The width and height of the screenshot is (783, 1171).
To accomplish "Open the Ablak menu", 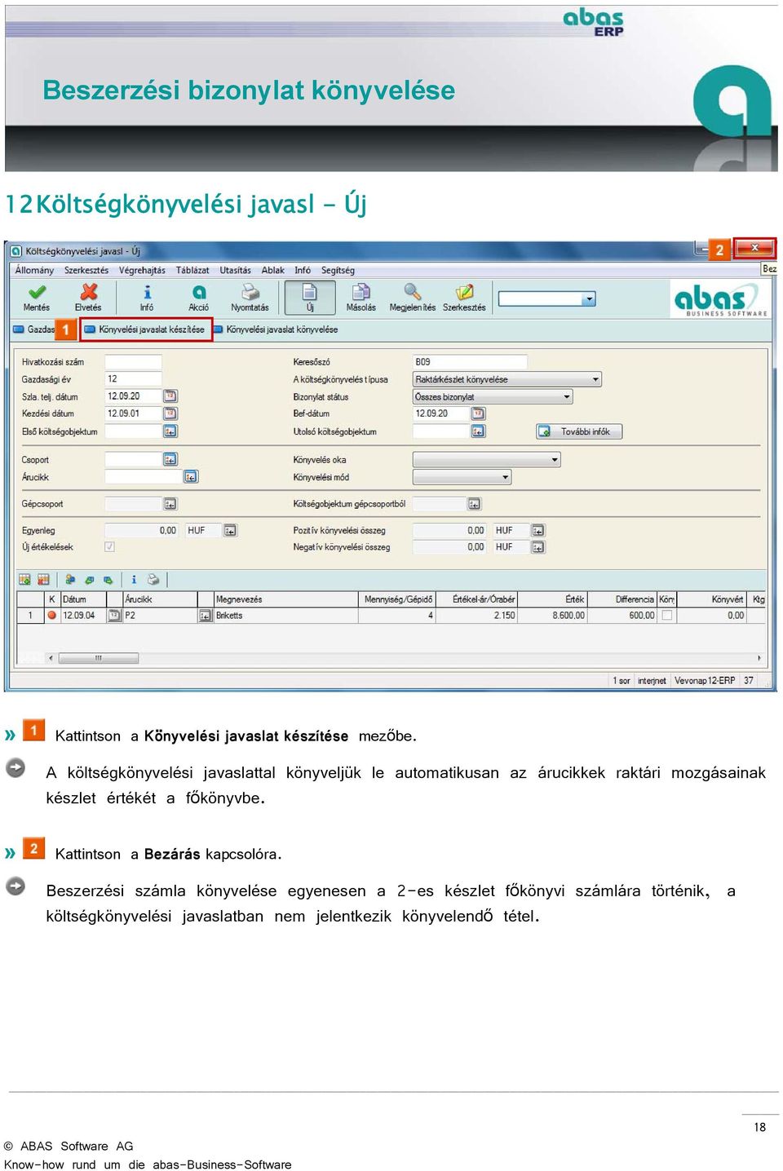I will pos(273,270).
